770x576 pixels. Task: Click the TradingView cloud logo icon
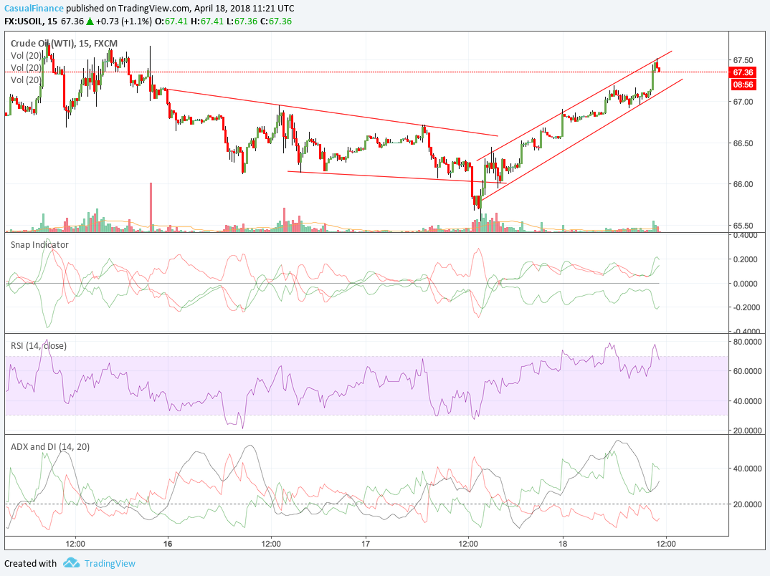coord(71,563)
